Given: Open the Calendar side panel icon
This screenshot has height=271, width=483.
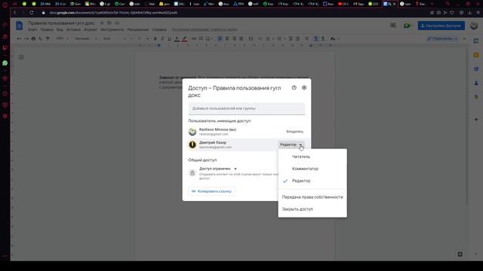Looking at the screenshot, I should pos(476,41).
